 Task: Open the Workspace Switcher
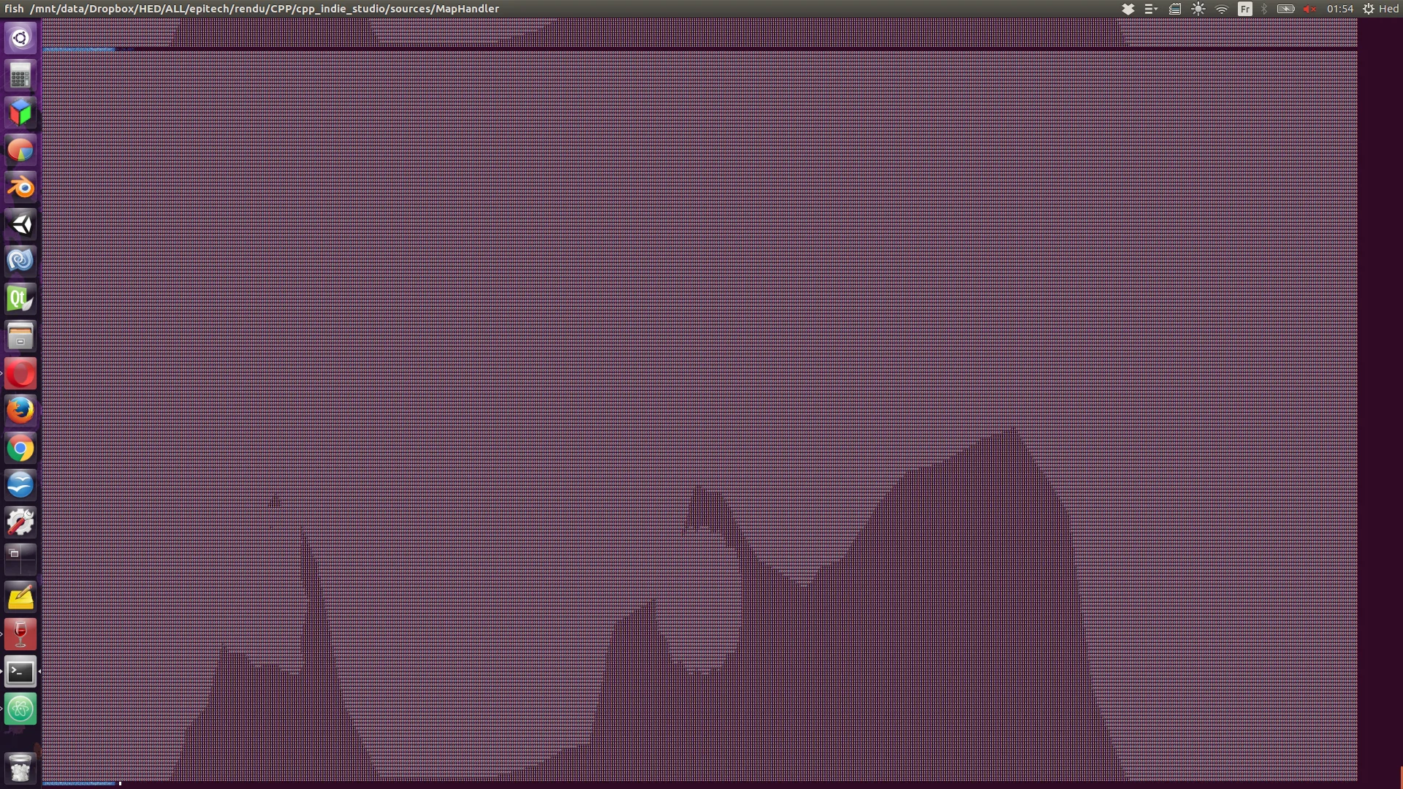coord(20,560)
